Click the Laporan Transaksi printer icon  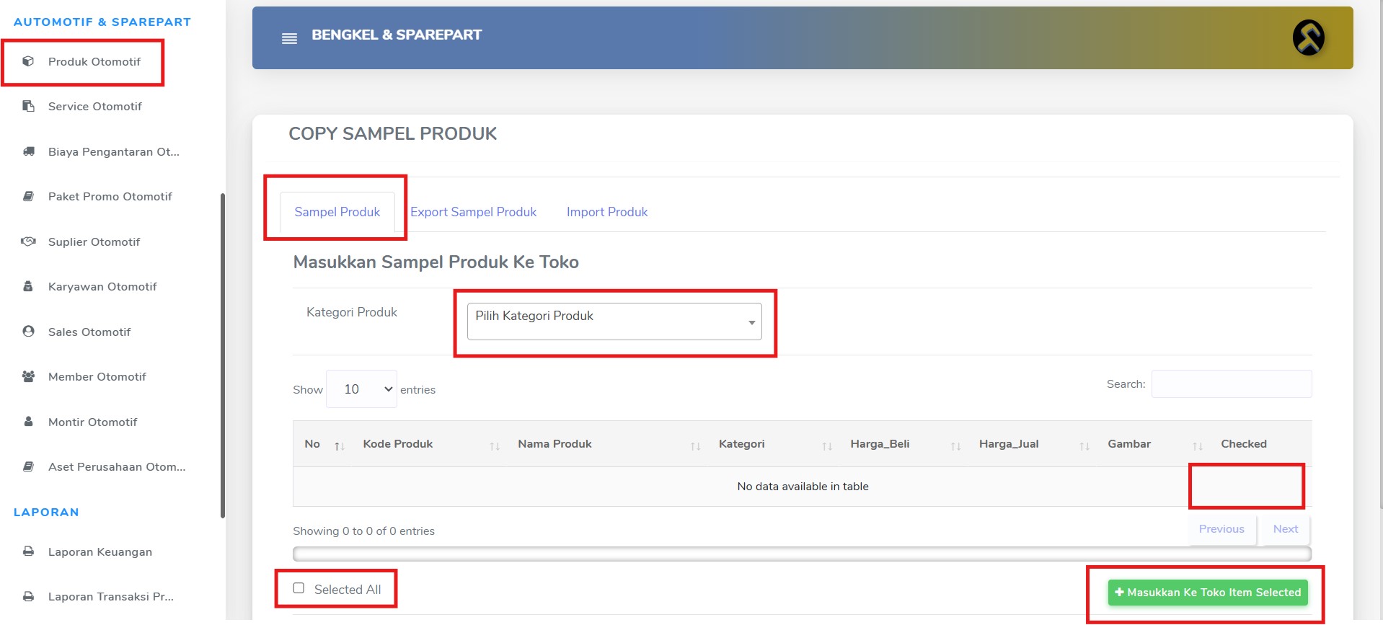[x=28, y=596]
